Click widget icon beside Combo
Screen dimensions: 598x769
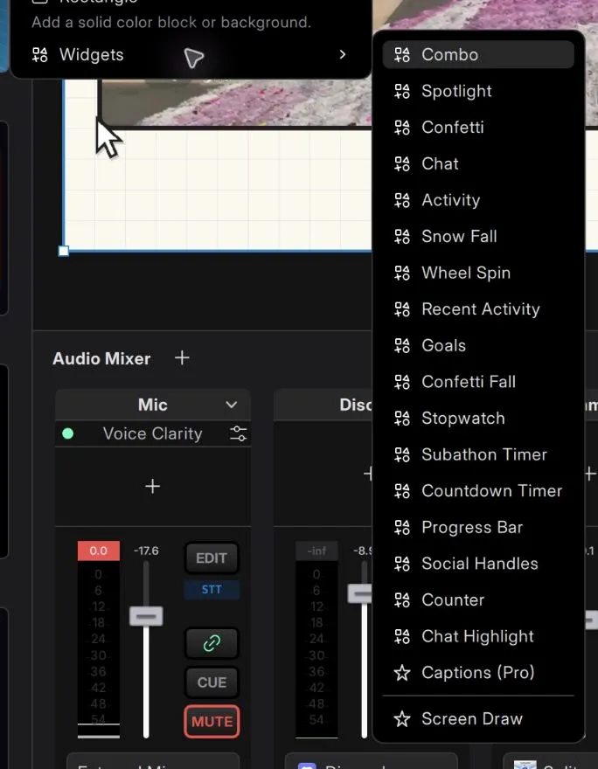[402, 54]
